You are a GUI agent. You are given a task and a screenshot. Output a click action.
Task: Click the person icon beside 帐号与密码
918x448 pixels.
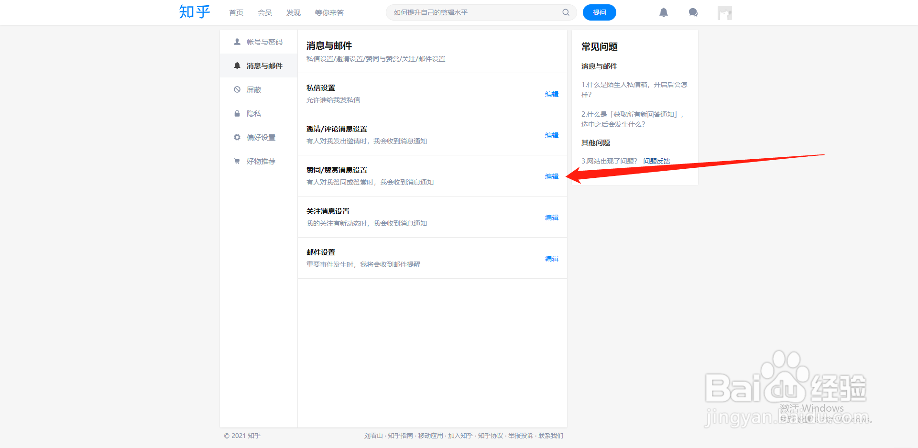tap(237, 42)
